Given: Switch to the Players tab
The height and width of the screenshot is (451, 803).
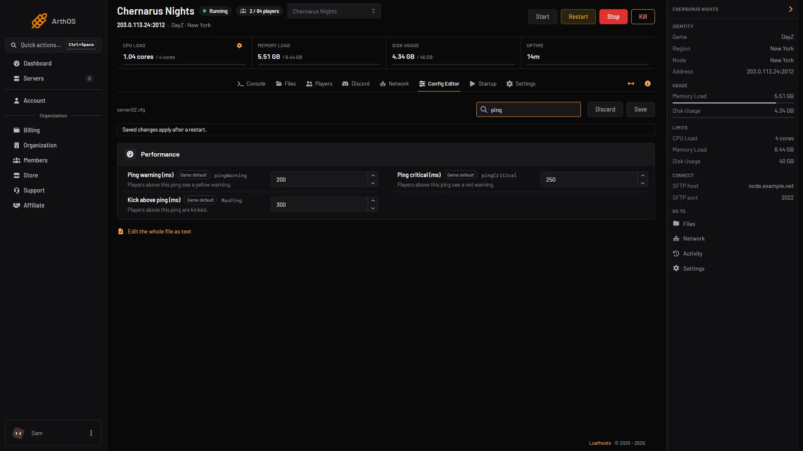Looking at the screenshot, I should coord(319,84).
